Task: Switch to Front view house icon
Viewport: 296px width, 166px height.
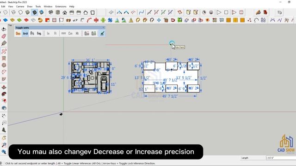Action: (65, 12)
